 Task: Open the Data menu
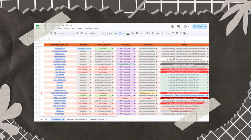73,28
